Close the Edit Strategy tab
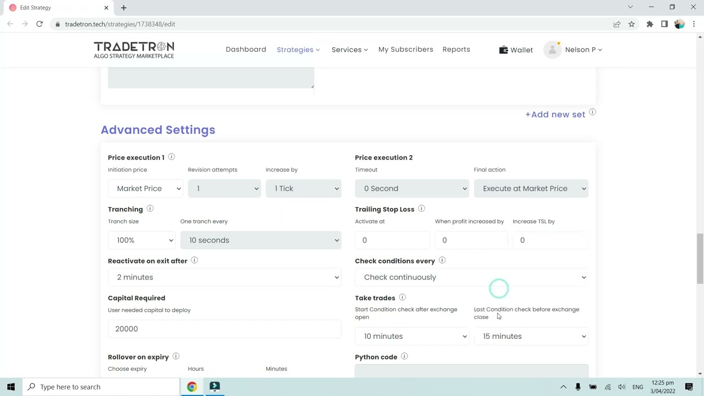The width and height of the screenshot is (704, 396). [x=106, y=8]
